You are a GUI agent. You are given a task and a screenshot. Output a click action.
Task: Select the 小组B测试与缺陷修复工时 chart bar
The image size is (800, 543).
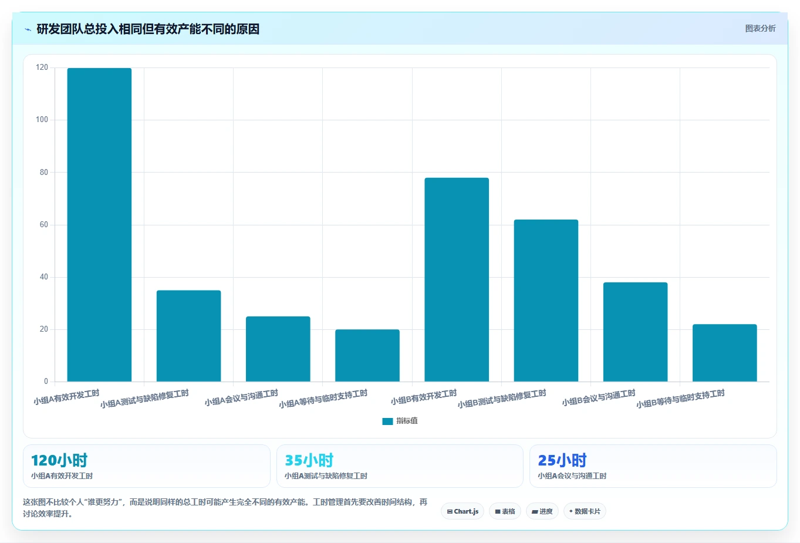tap(546, 301)
